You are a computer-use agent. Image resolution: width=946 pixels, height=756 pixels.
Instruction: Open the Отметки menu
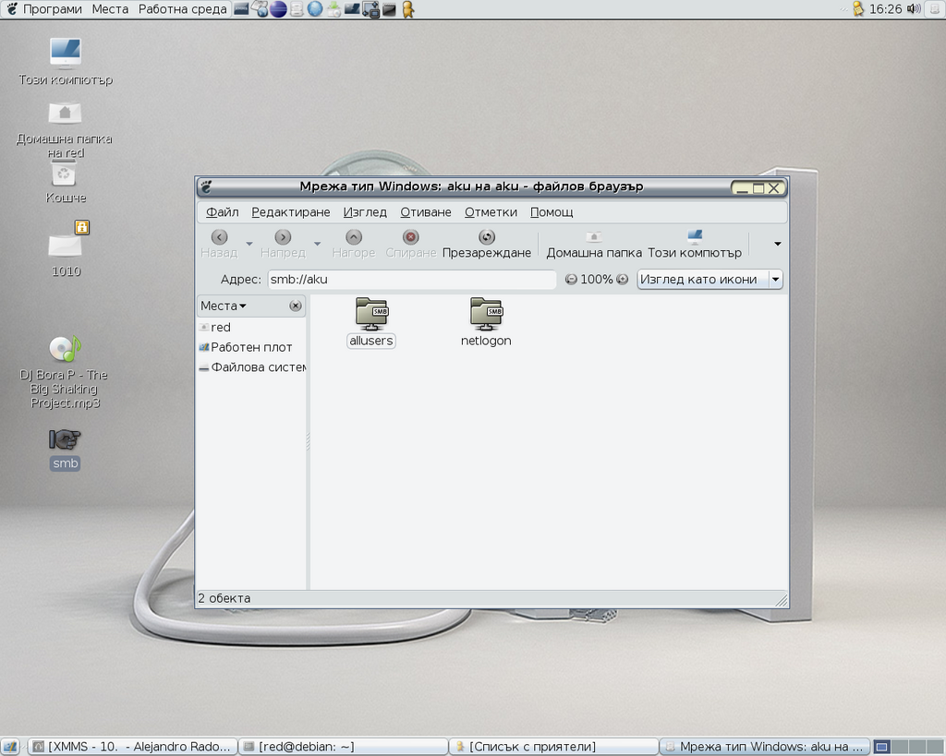(x=491, y=212)
